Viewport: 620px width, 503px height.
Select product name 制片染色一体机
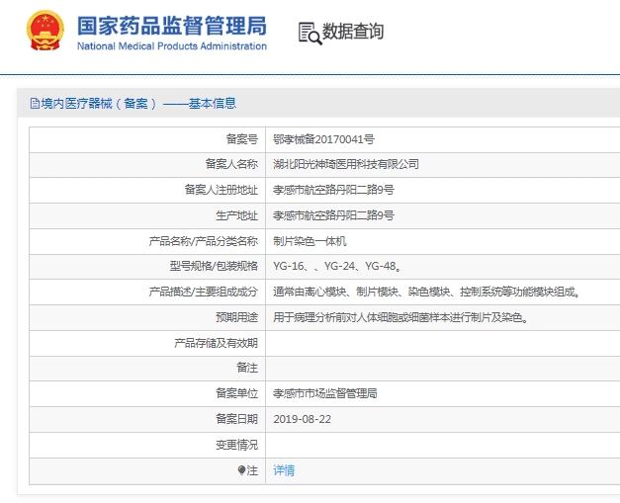point(310,241)
